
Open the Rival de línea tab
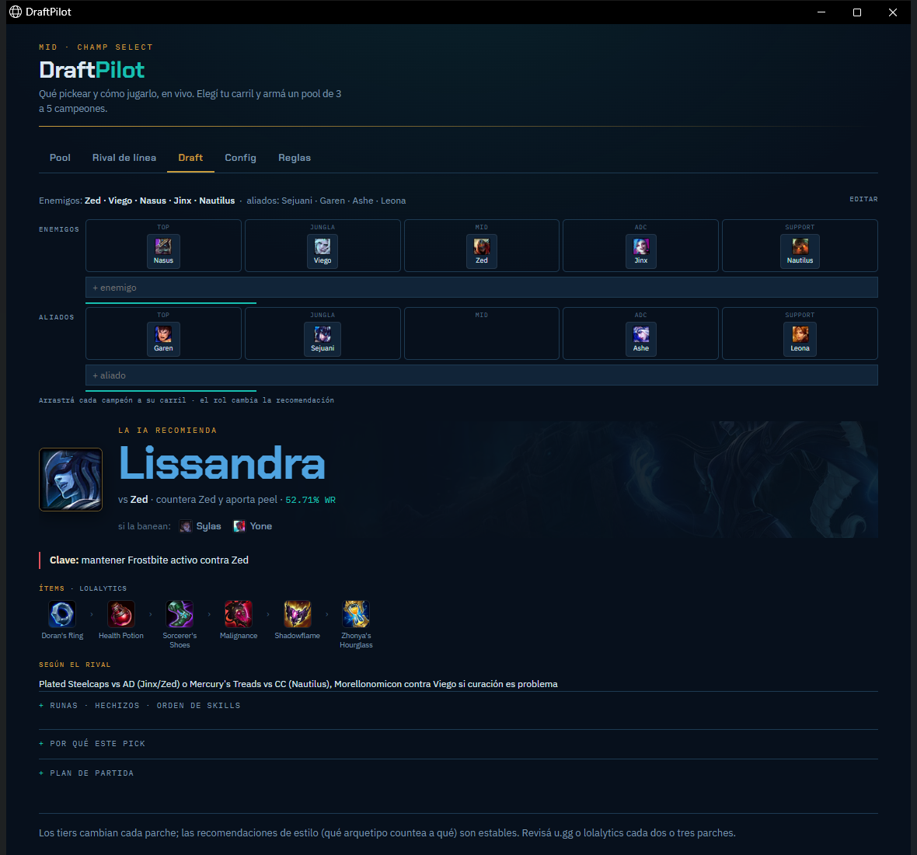[x=124, y=158]
